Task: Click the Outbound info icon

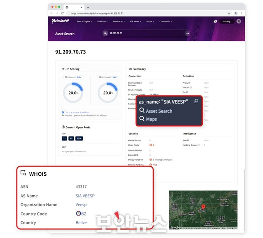Action: click(100, 77)
